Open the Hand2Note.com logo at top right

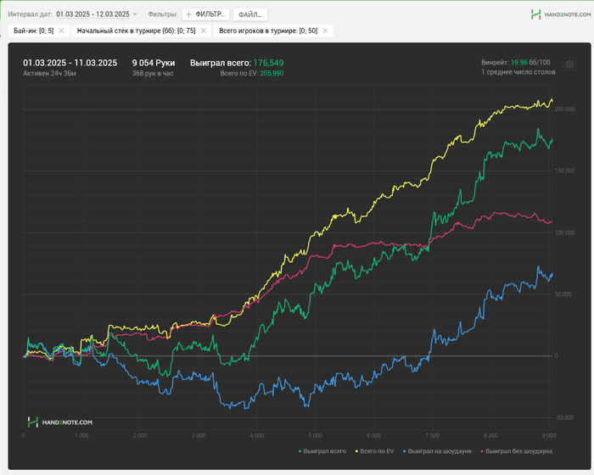(561, 14)
